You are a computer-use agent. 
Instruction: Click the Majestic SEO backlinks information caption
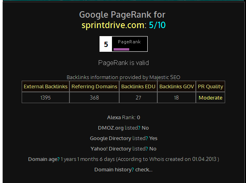[123, 77]
